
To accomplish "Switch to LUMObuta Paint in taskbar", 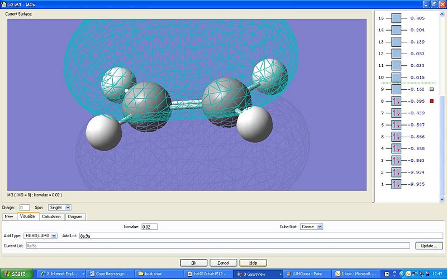I will coord(304,274).
